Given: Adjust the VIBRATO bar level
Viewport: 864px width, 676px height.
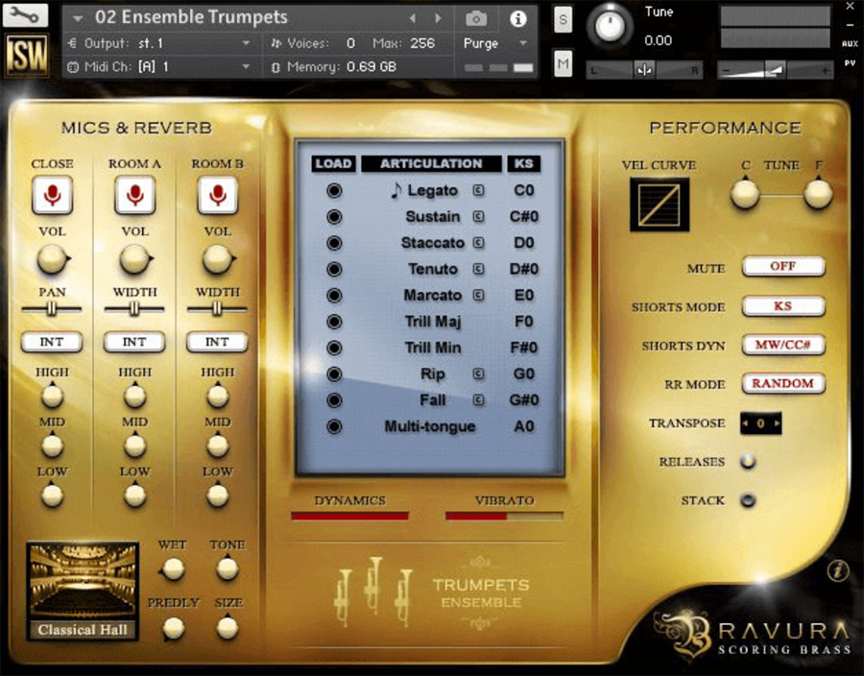Looking at the screenshot, I should tap(504, 517).
